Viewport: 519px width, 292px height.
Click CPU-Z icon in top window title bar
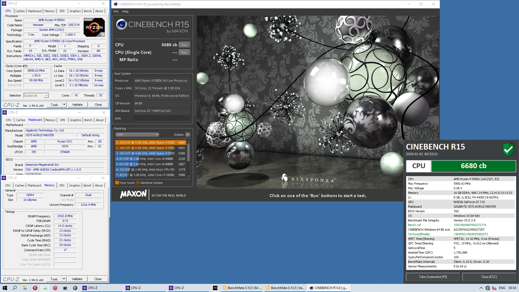(4, 4)
